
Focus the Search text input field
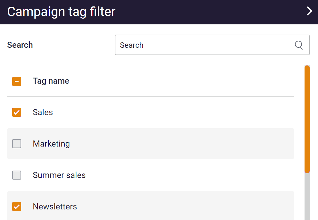click(x=212, y=45)
